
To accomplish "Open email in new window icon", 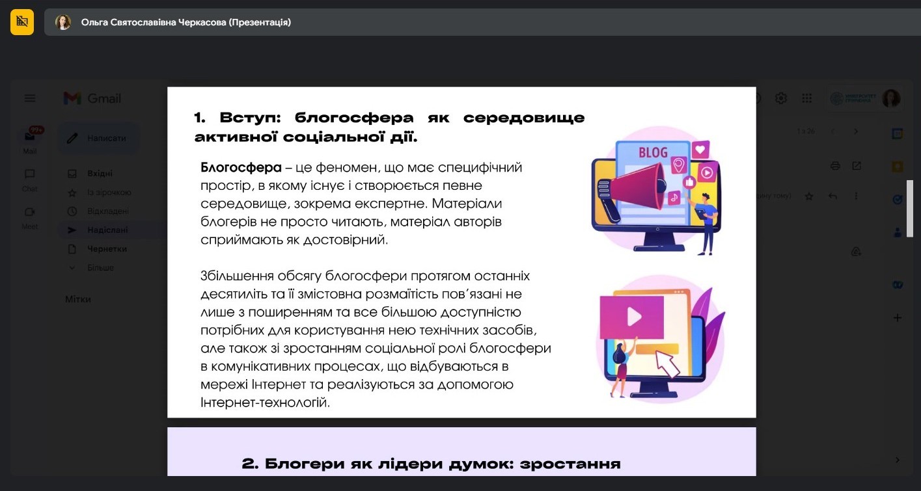I will [857, 166].
